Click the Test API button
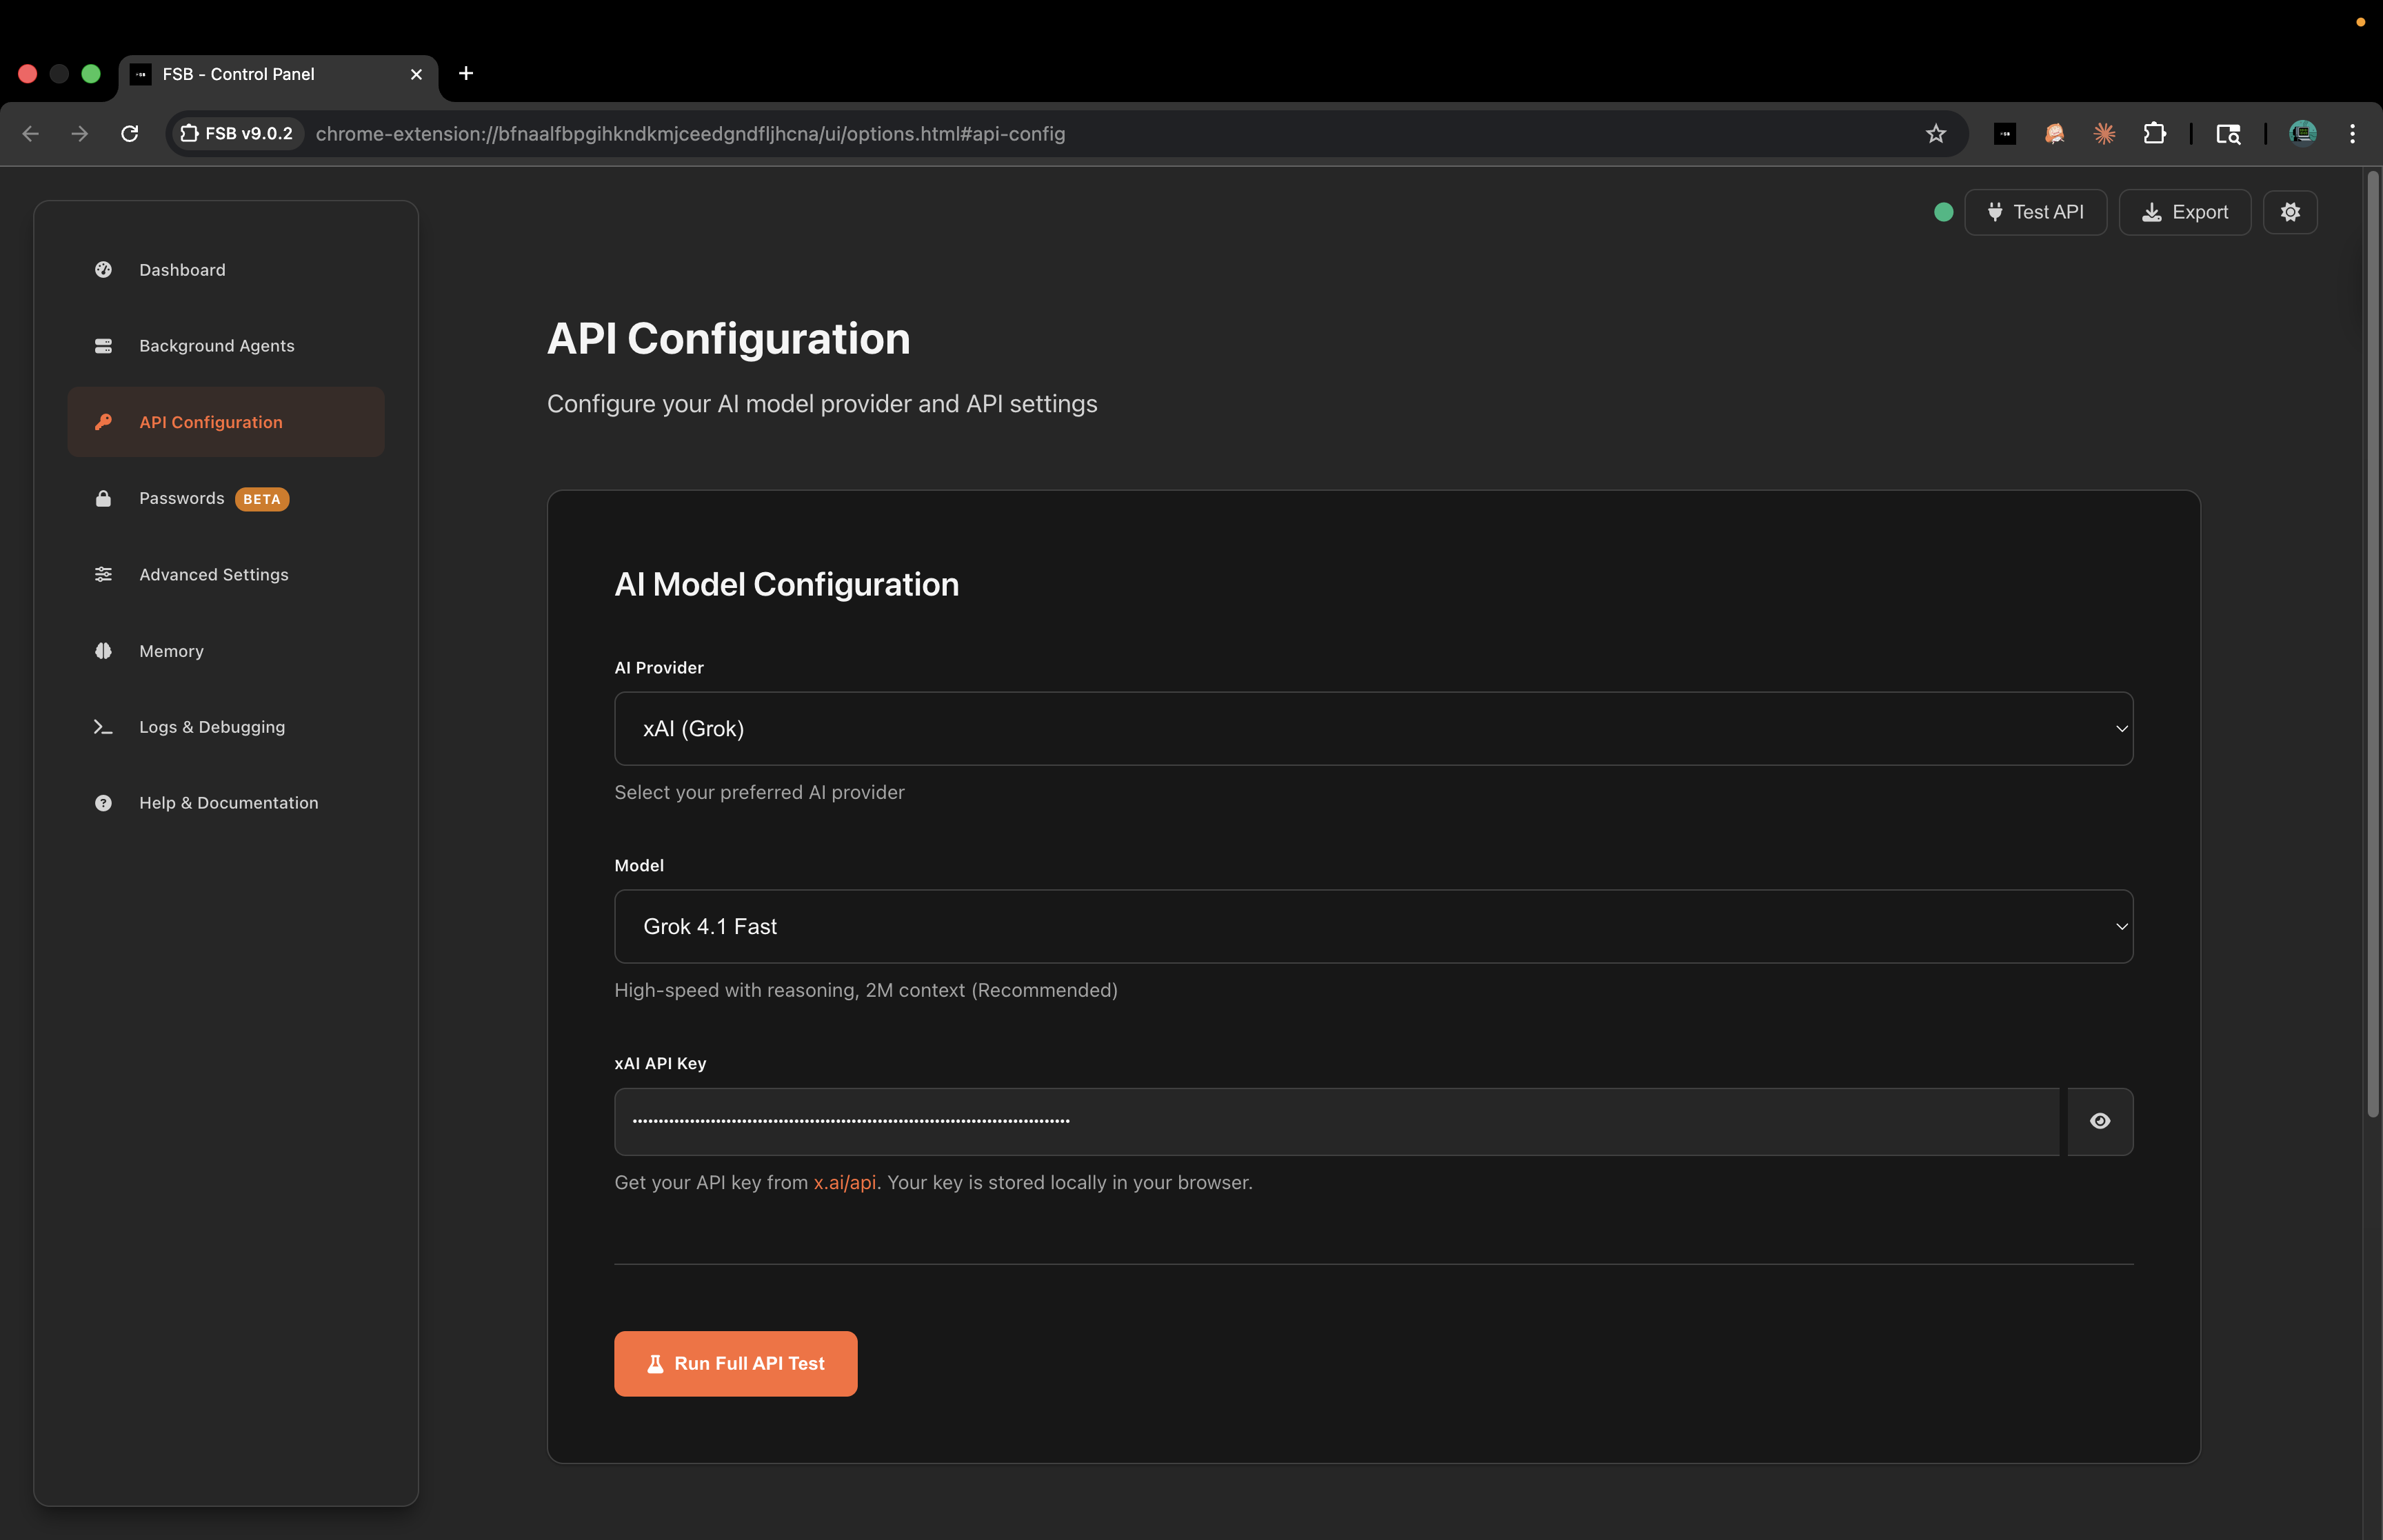Viewport: 2383px width, 1540px height. click(2035, 212)
